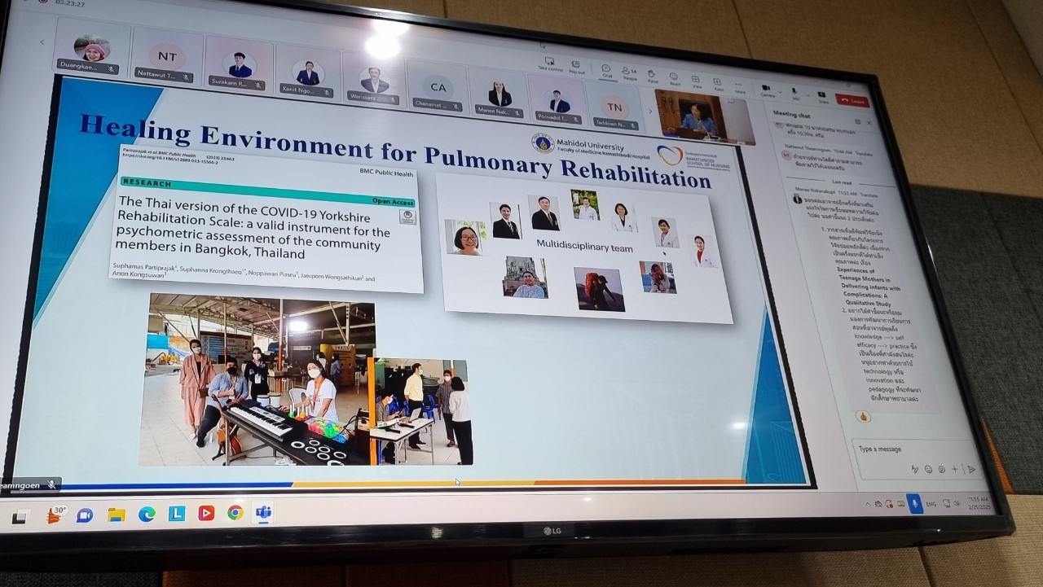Click the Take control icon
Image resolution: width=1043 pixels, height=587 pixels.
(549, 62)
